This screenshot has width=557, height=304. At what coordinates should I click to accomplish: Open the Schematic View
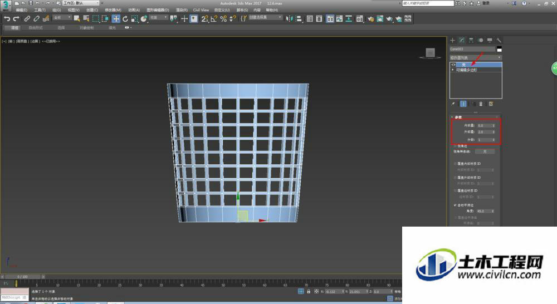click(349, 19)
